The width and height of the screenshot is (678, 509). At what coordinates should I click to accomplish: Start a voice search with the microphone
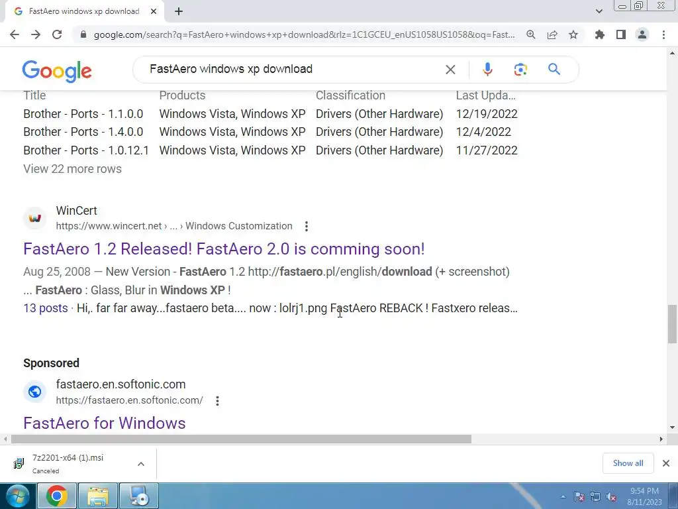coord(487,69)
